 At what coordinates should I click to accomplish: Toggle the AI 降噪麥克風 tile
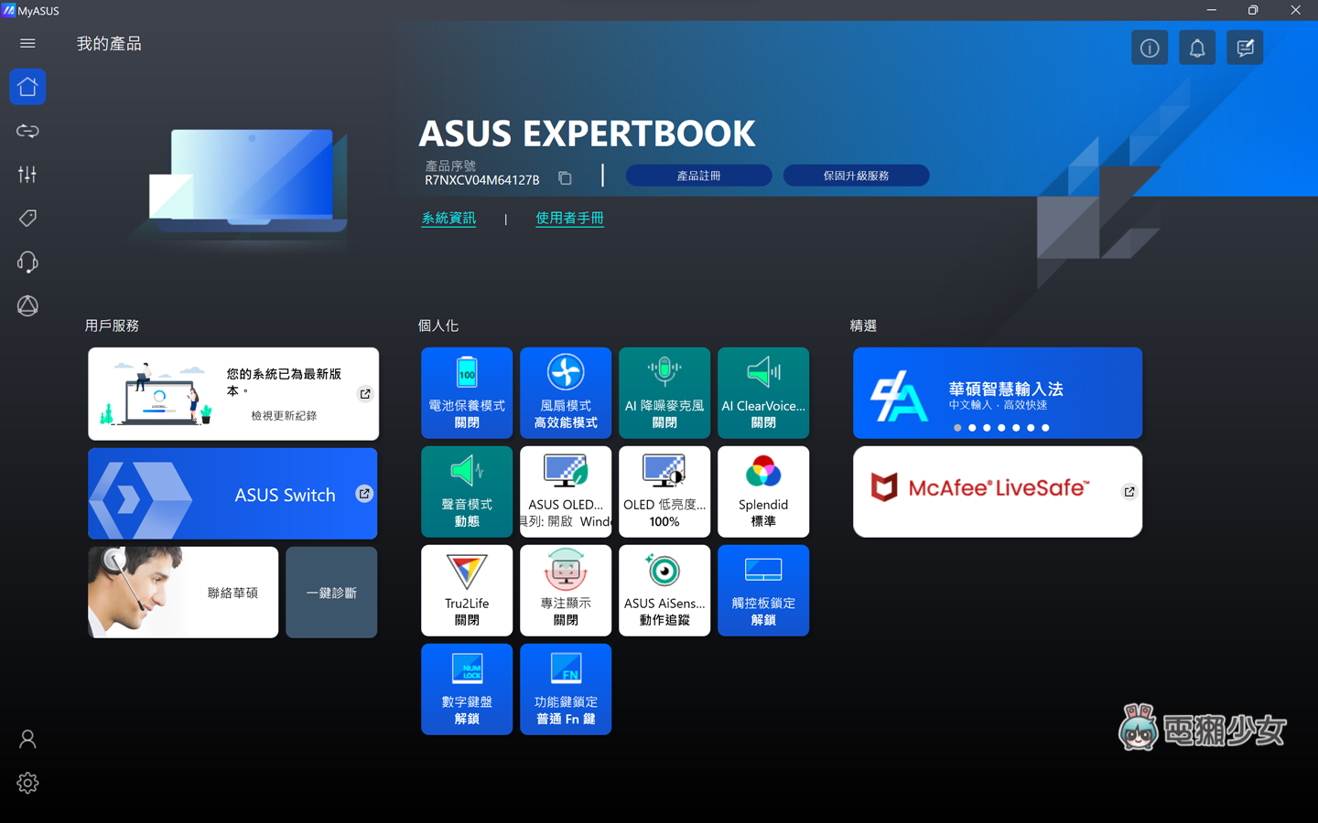tap(664, 392)
